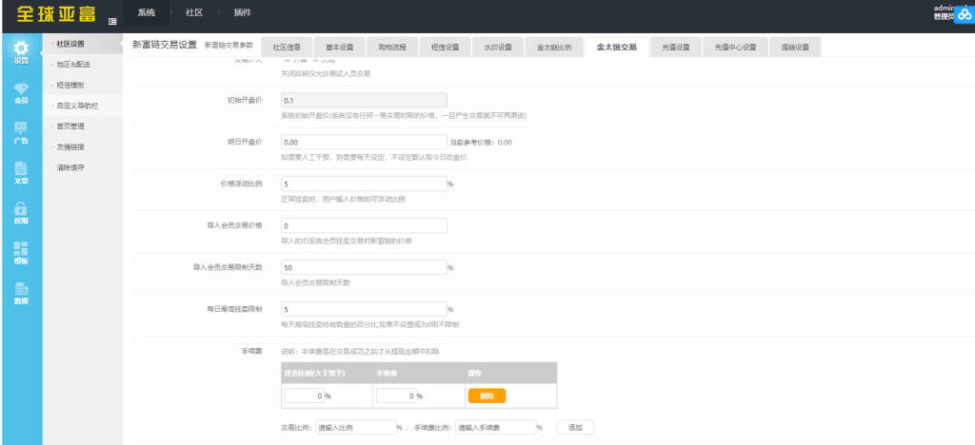Open the 模板 grid icon section
This screenshot has width=975, height=445.
21,253
